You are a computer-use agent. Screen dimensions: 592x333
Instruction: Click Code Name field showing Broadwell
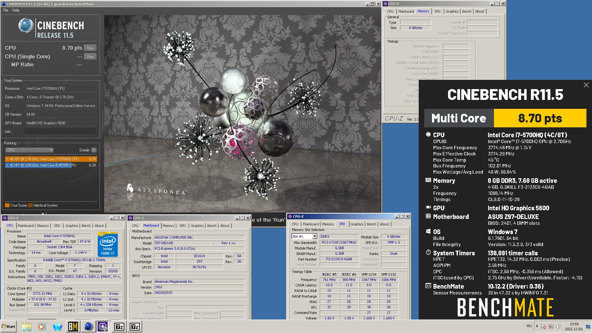click(x=44, y=242)
